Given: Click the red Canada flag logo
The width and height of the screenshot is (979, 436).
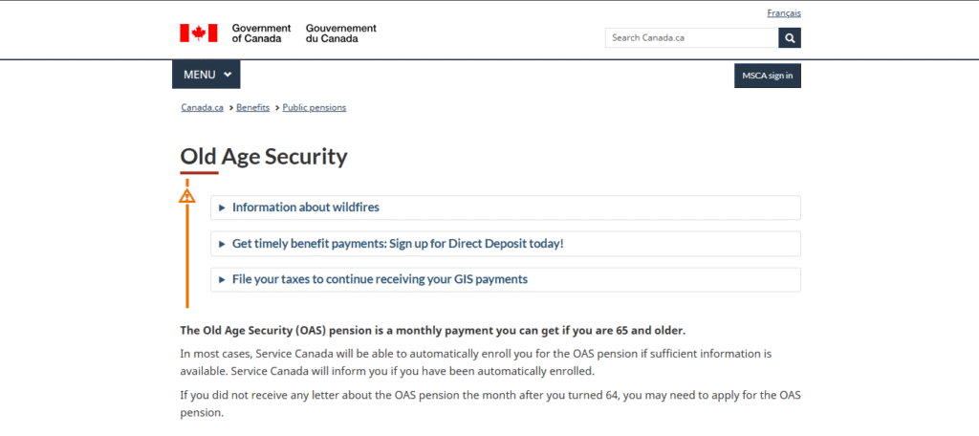Looking at the screenshot, I should [199, 33].
